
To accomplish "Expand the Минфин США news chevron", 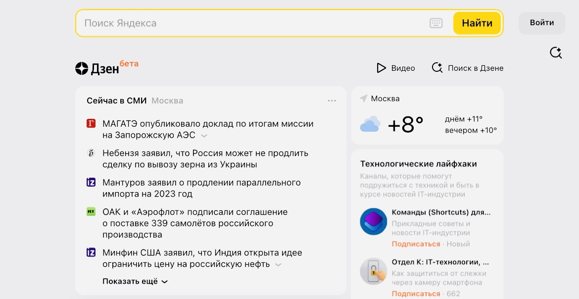I will pyautogui.click(x=279, y=265).
